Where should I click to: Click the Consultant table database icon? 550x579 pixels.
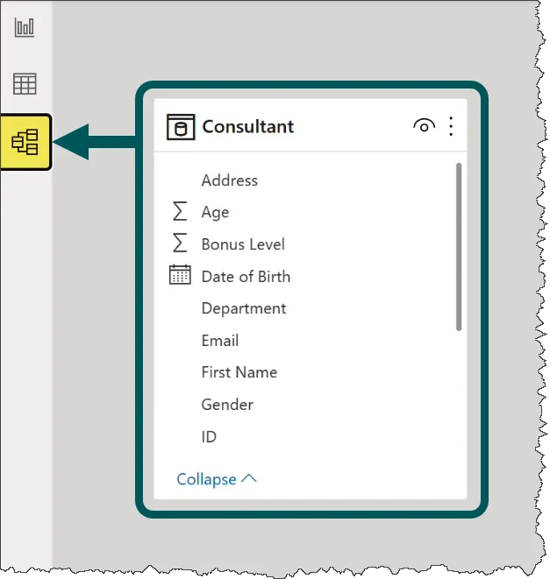pos(181,127)
